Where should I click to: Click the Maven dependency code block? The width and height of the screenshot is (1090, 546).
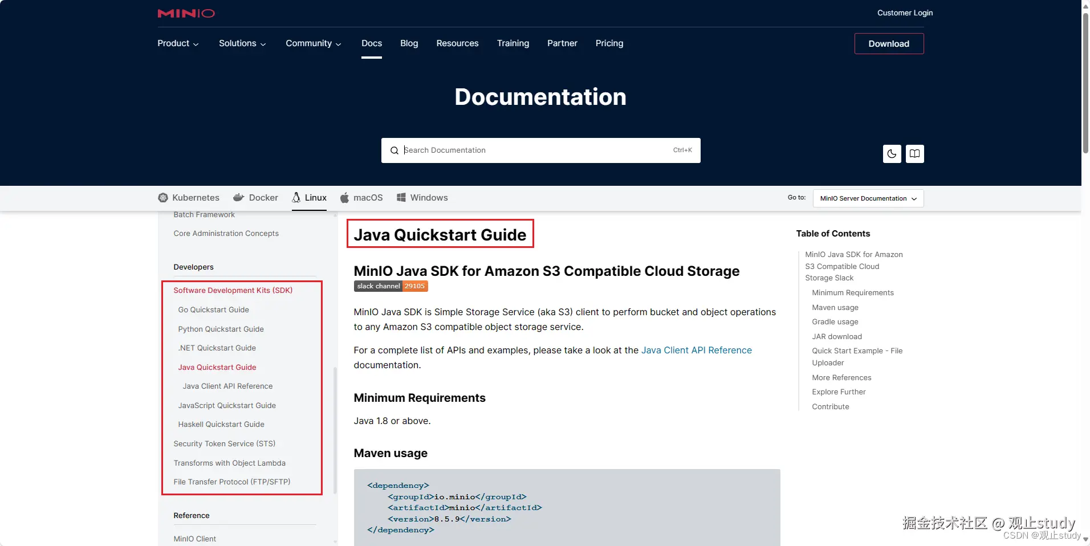[567, 507]
